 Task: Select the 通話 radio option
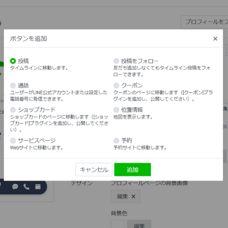[13, 85]
